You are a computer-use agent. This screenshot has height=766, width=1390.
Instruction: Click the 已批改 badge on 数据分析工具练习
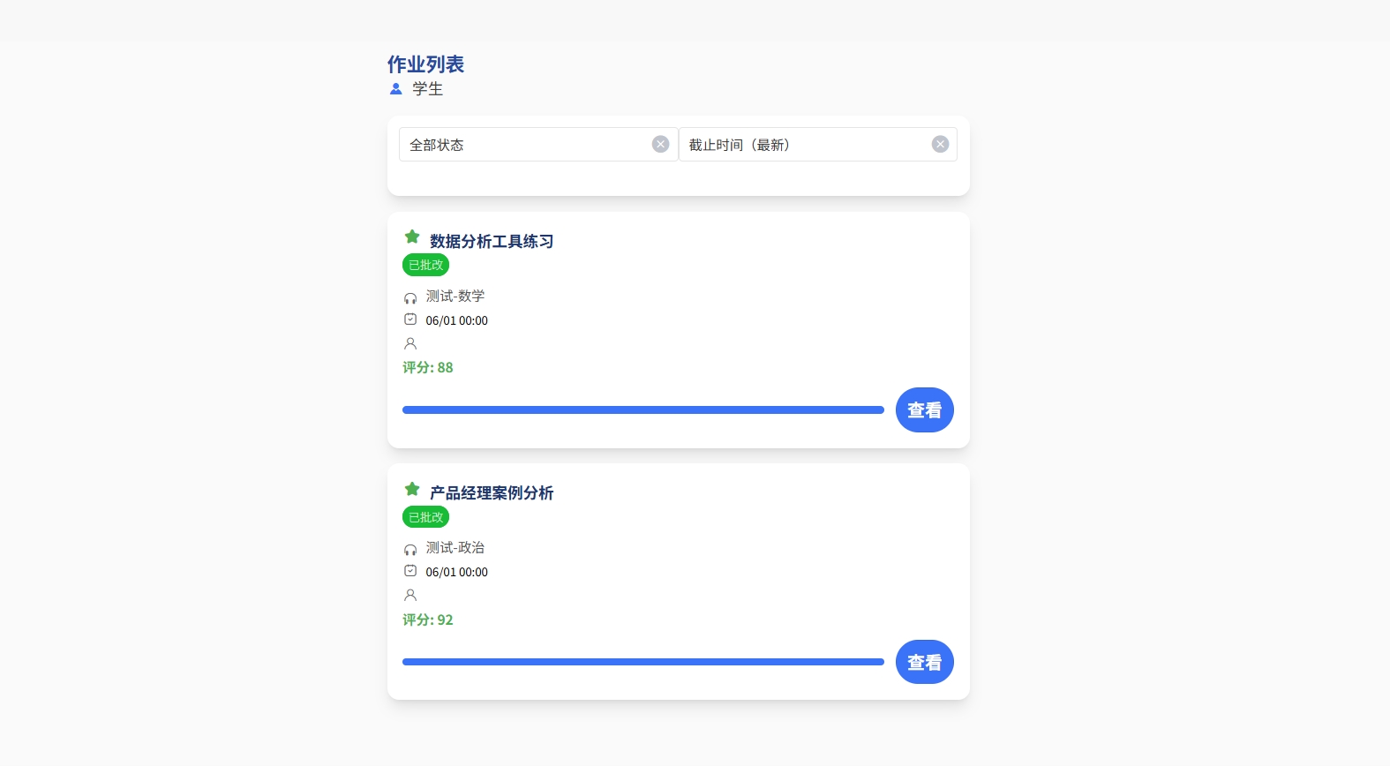[426, 265]
